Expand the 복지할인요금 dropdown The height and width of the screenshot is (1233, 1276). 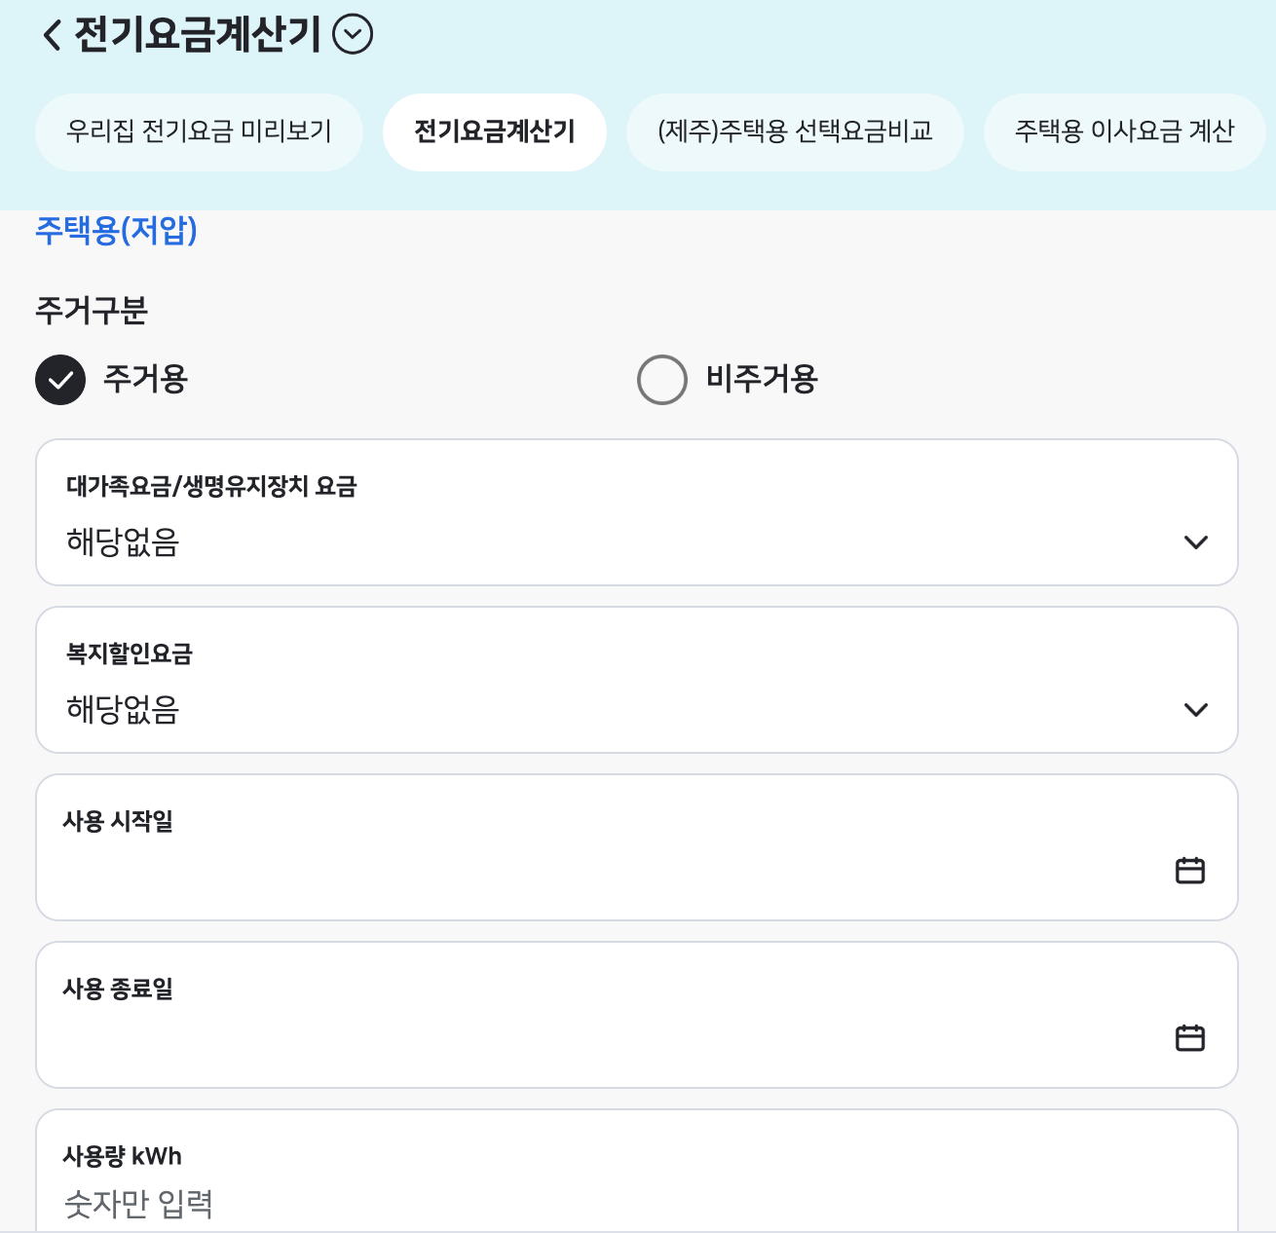[637, 680]
